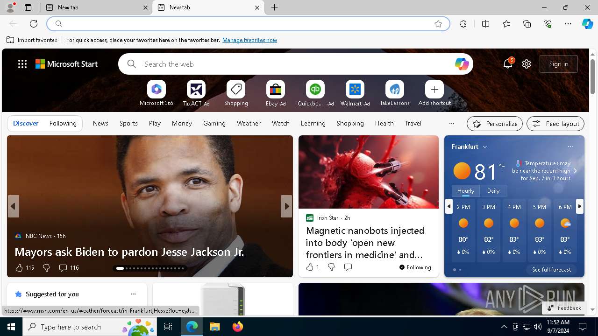Image resolution: width=598 pixels, height=336 pixels.
Task: Open the Gaming category
Action: pos(214,123)
